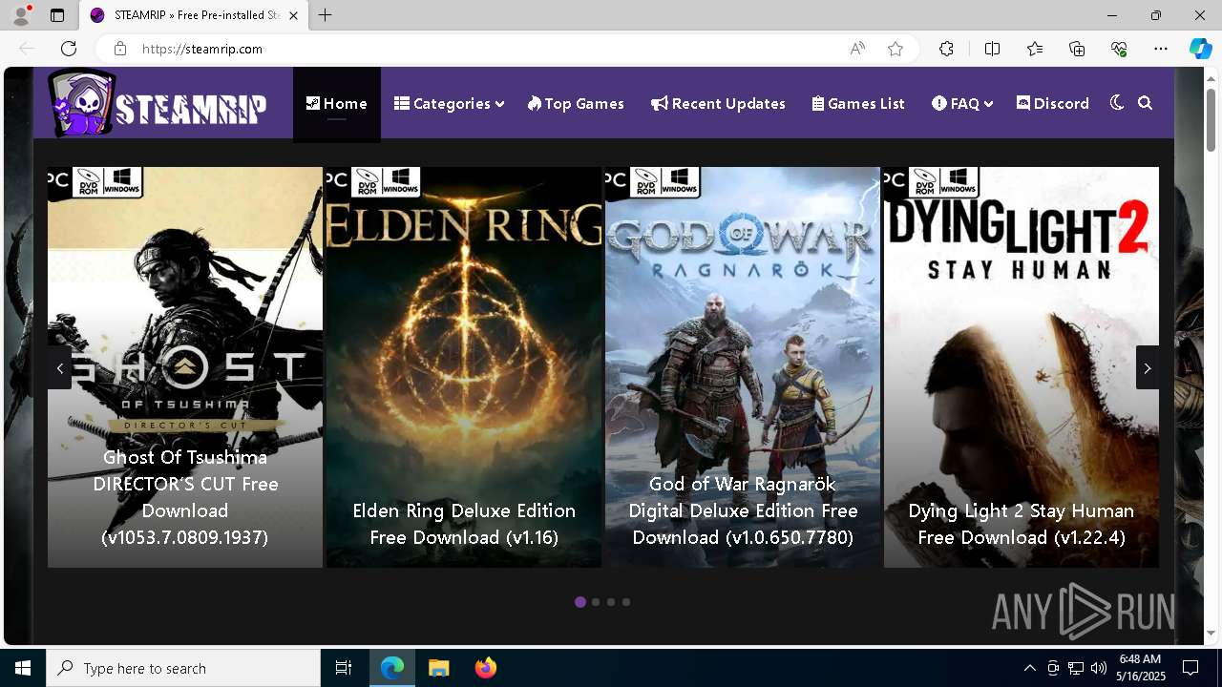1222x687 pixels.
Task: Toggle dark mode moon icon
Action: point(1117,103)
